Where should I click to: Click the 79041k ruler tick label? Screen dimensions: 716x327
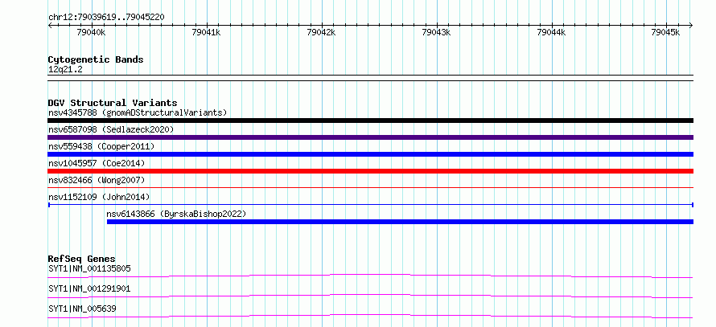point(207,32)
